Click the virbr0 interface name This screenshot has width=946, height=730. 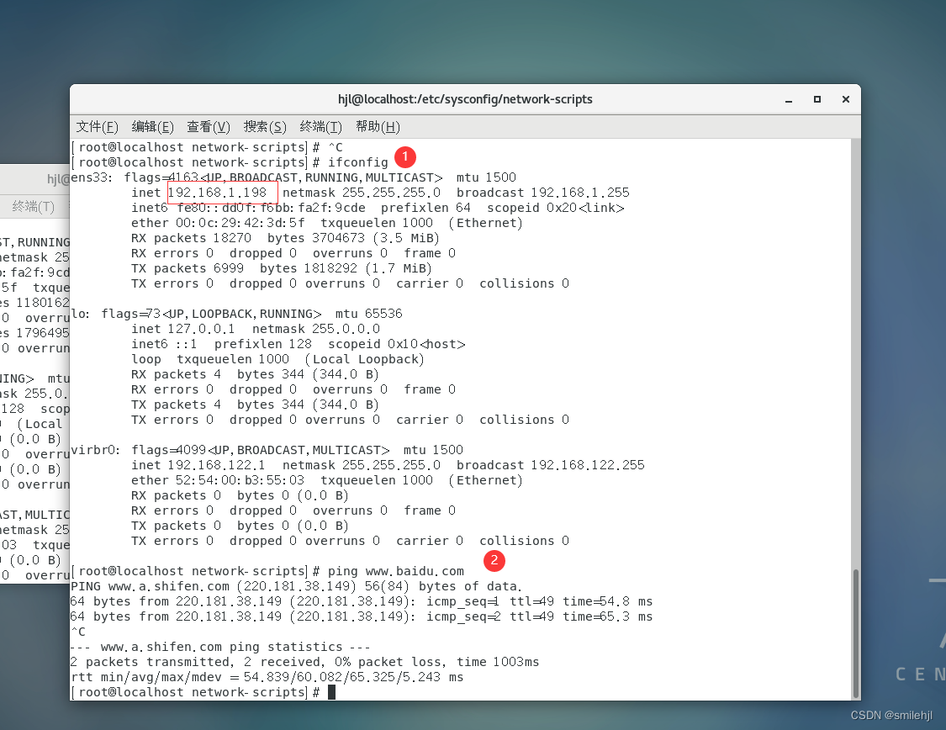95,450
